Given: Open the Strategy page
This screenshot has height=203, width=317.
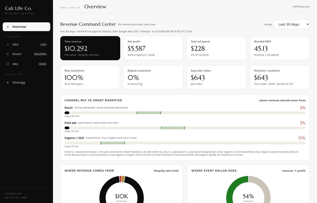Looking at the screenshot, I should [26, 82].
